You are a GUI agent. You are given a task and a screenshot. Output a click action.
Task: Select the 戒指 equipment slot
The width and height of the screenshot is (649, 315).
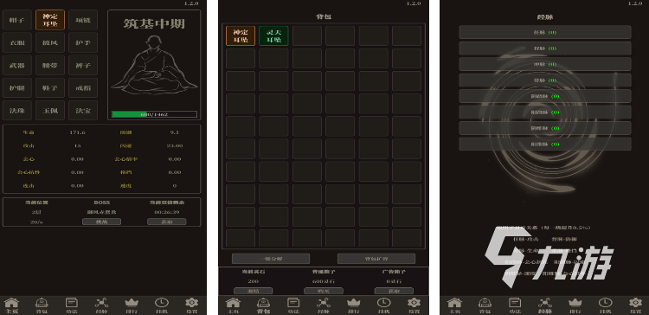pyautogui.click(x=83, y=87)
